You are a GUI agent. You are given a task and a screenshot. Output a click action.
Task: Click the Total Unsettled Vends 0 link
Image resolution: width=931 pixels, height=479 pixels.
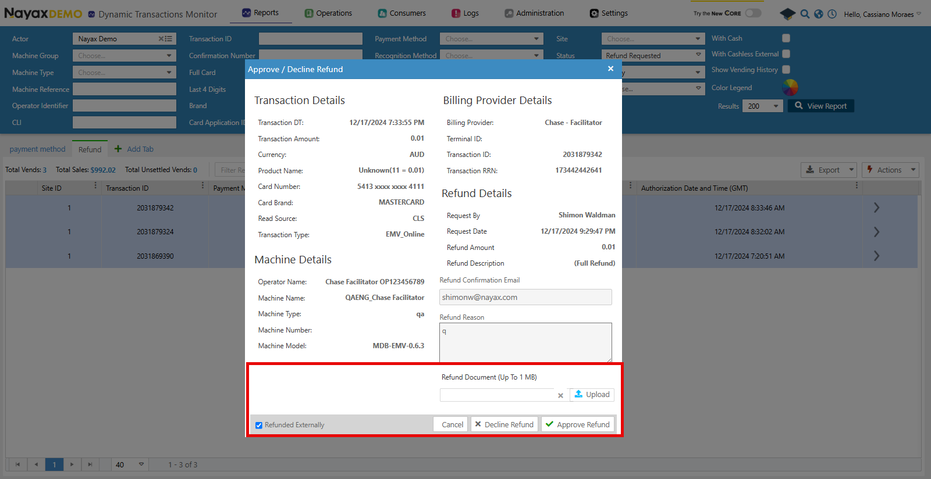click(195, 170)
